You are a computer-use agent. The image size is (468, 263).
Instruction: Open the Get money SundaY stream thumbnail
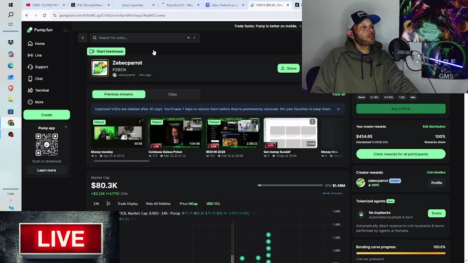[x=290, y=133]
